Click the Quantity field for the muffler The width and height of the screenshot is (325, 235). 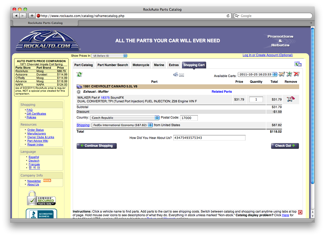256,99
